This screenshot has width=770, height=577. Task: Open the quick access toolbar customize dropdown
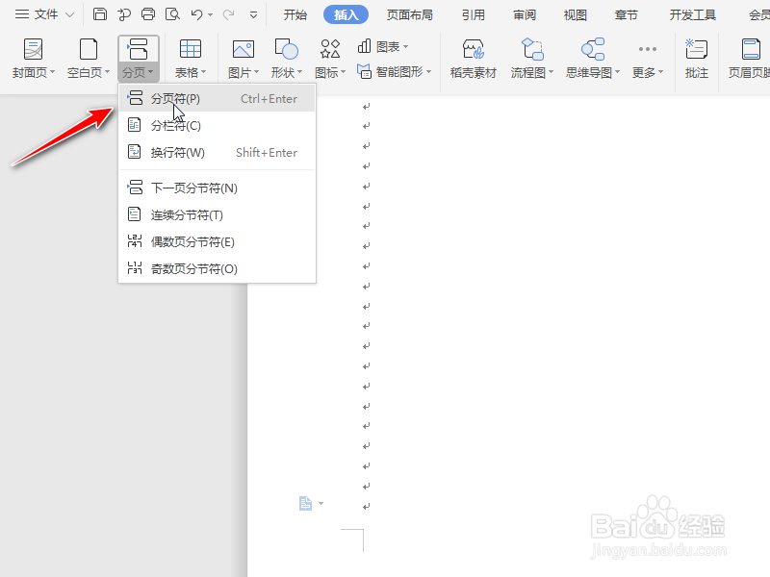coord(253,15)
